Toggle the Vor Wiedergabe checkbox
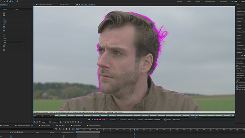Image resolution: width=245 pixels, height=138 pixels. [237, 66]
